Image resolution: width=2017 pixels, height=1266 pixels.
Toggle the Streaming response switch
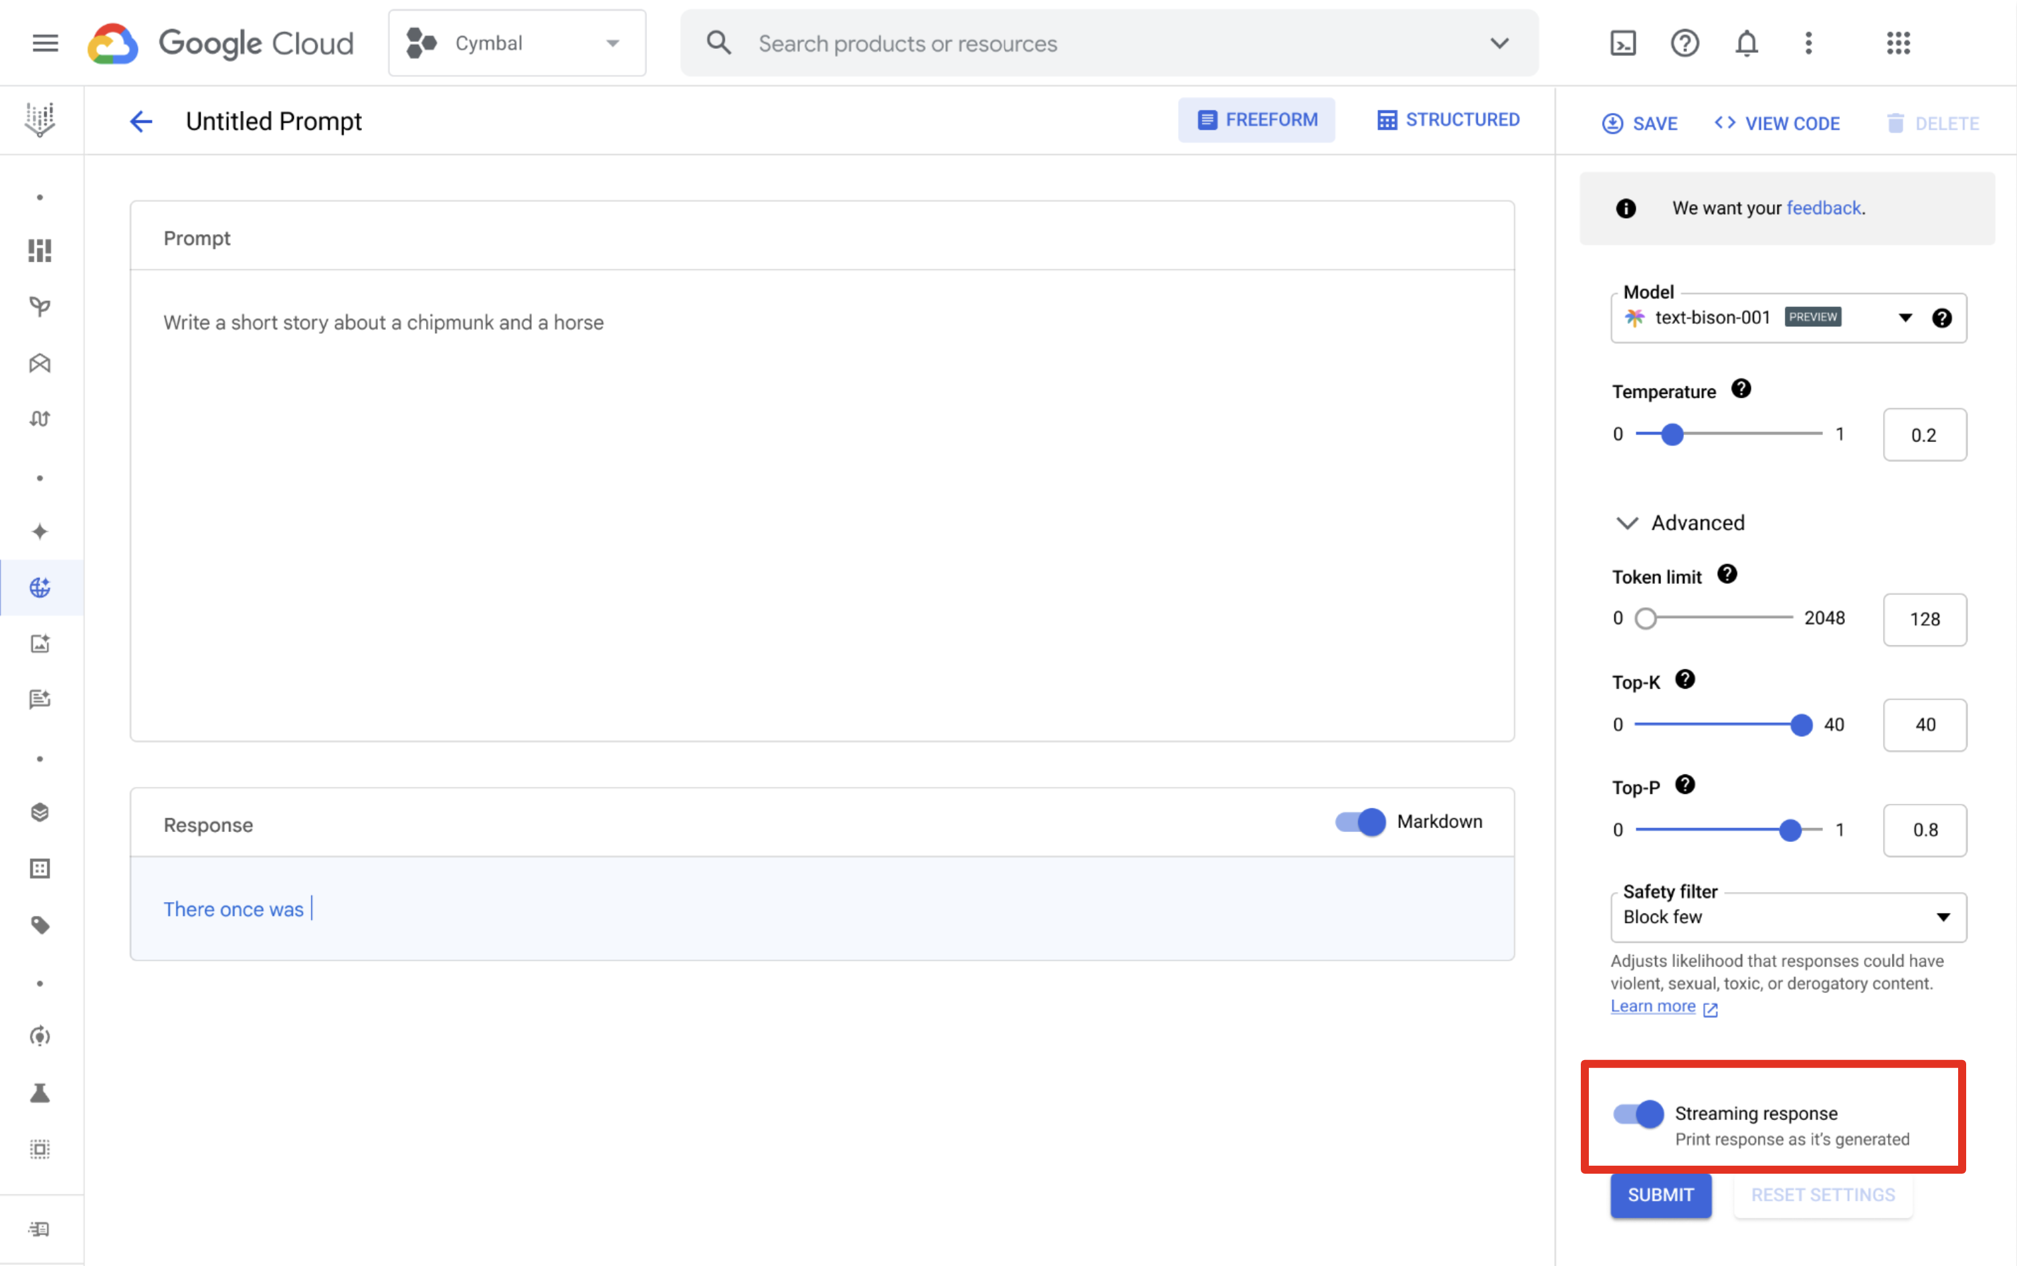click(x=1634, y=1112)
